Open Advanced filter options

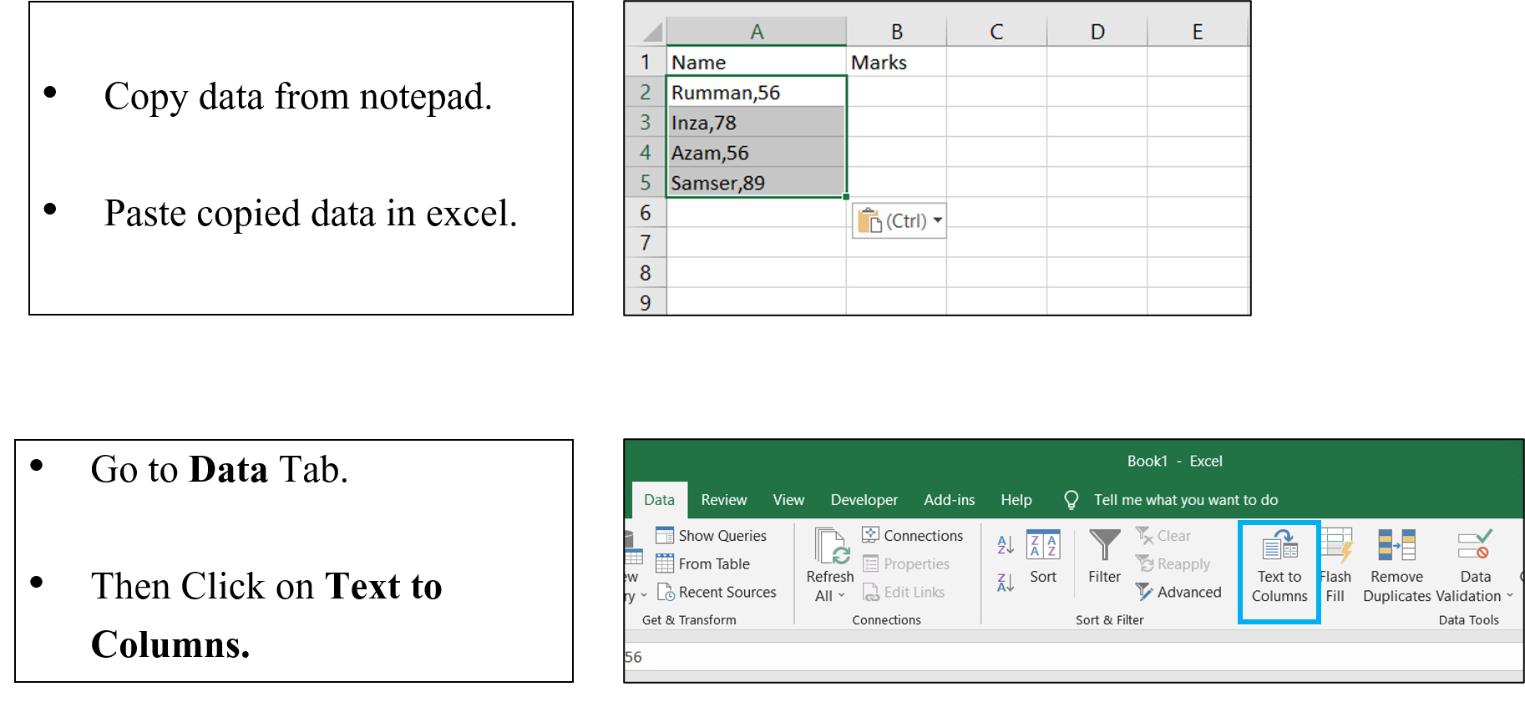[1178, 592]
